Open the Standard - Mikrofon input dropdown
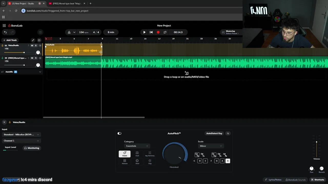This screenshot has height=184, width=328. click(21, 134)
